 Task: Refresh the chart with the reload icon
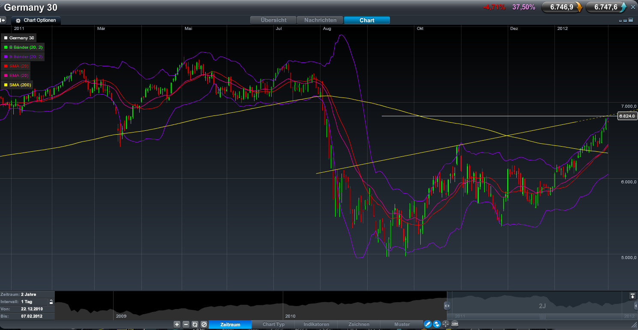pyautogui.click(x=195, y=324)
